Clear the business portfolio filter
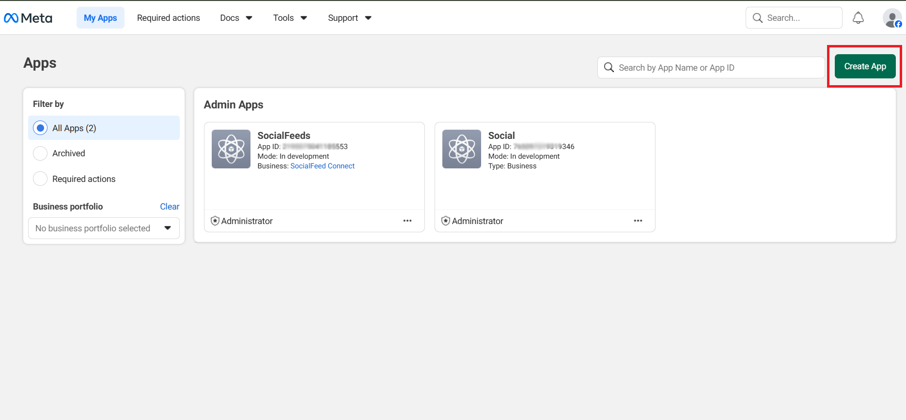906x420 pixels. 170,207
